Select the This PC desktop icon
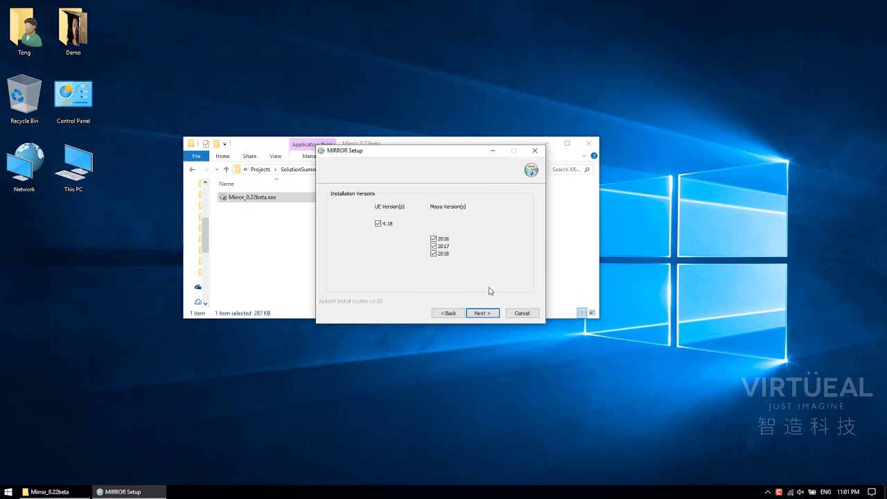This screenshot has width=887, height=499. click(x=73, y=168)
